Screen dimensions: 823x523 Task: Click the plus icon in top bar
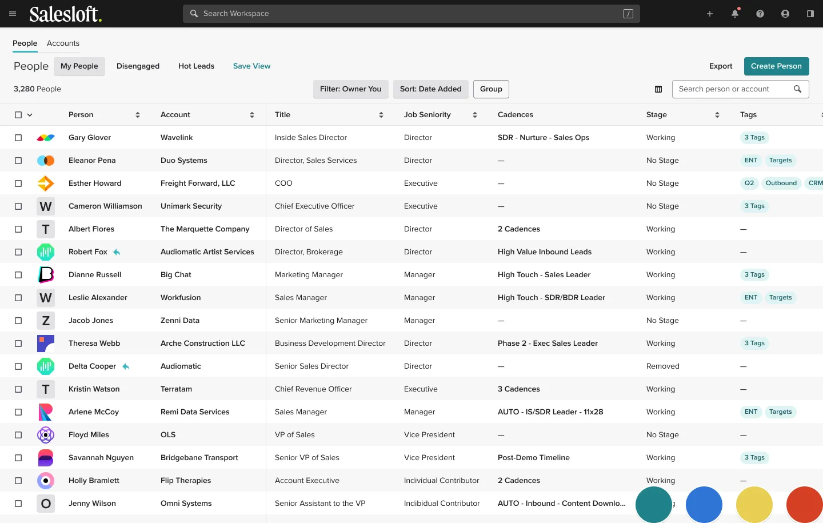point(710,14)
